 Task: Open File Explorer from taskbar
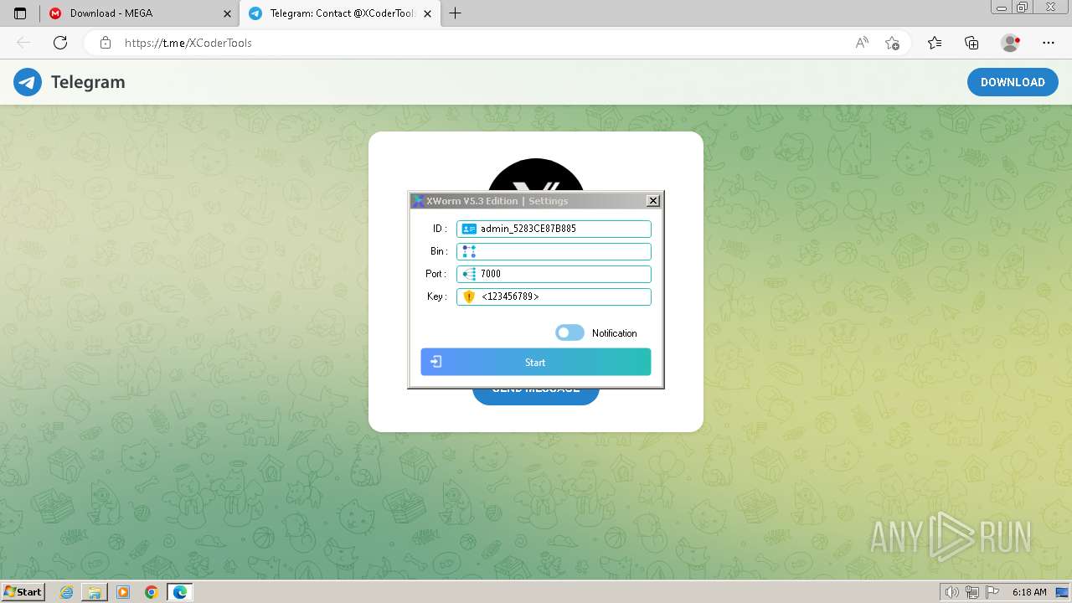pos(95,592)
